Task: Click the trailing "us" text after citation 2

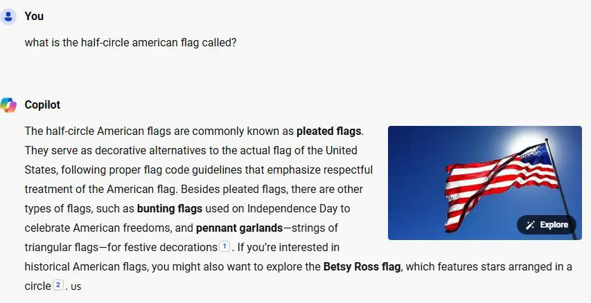Action: 76,286
